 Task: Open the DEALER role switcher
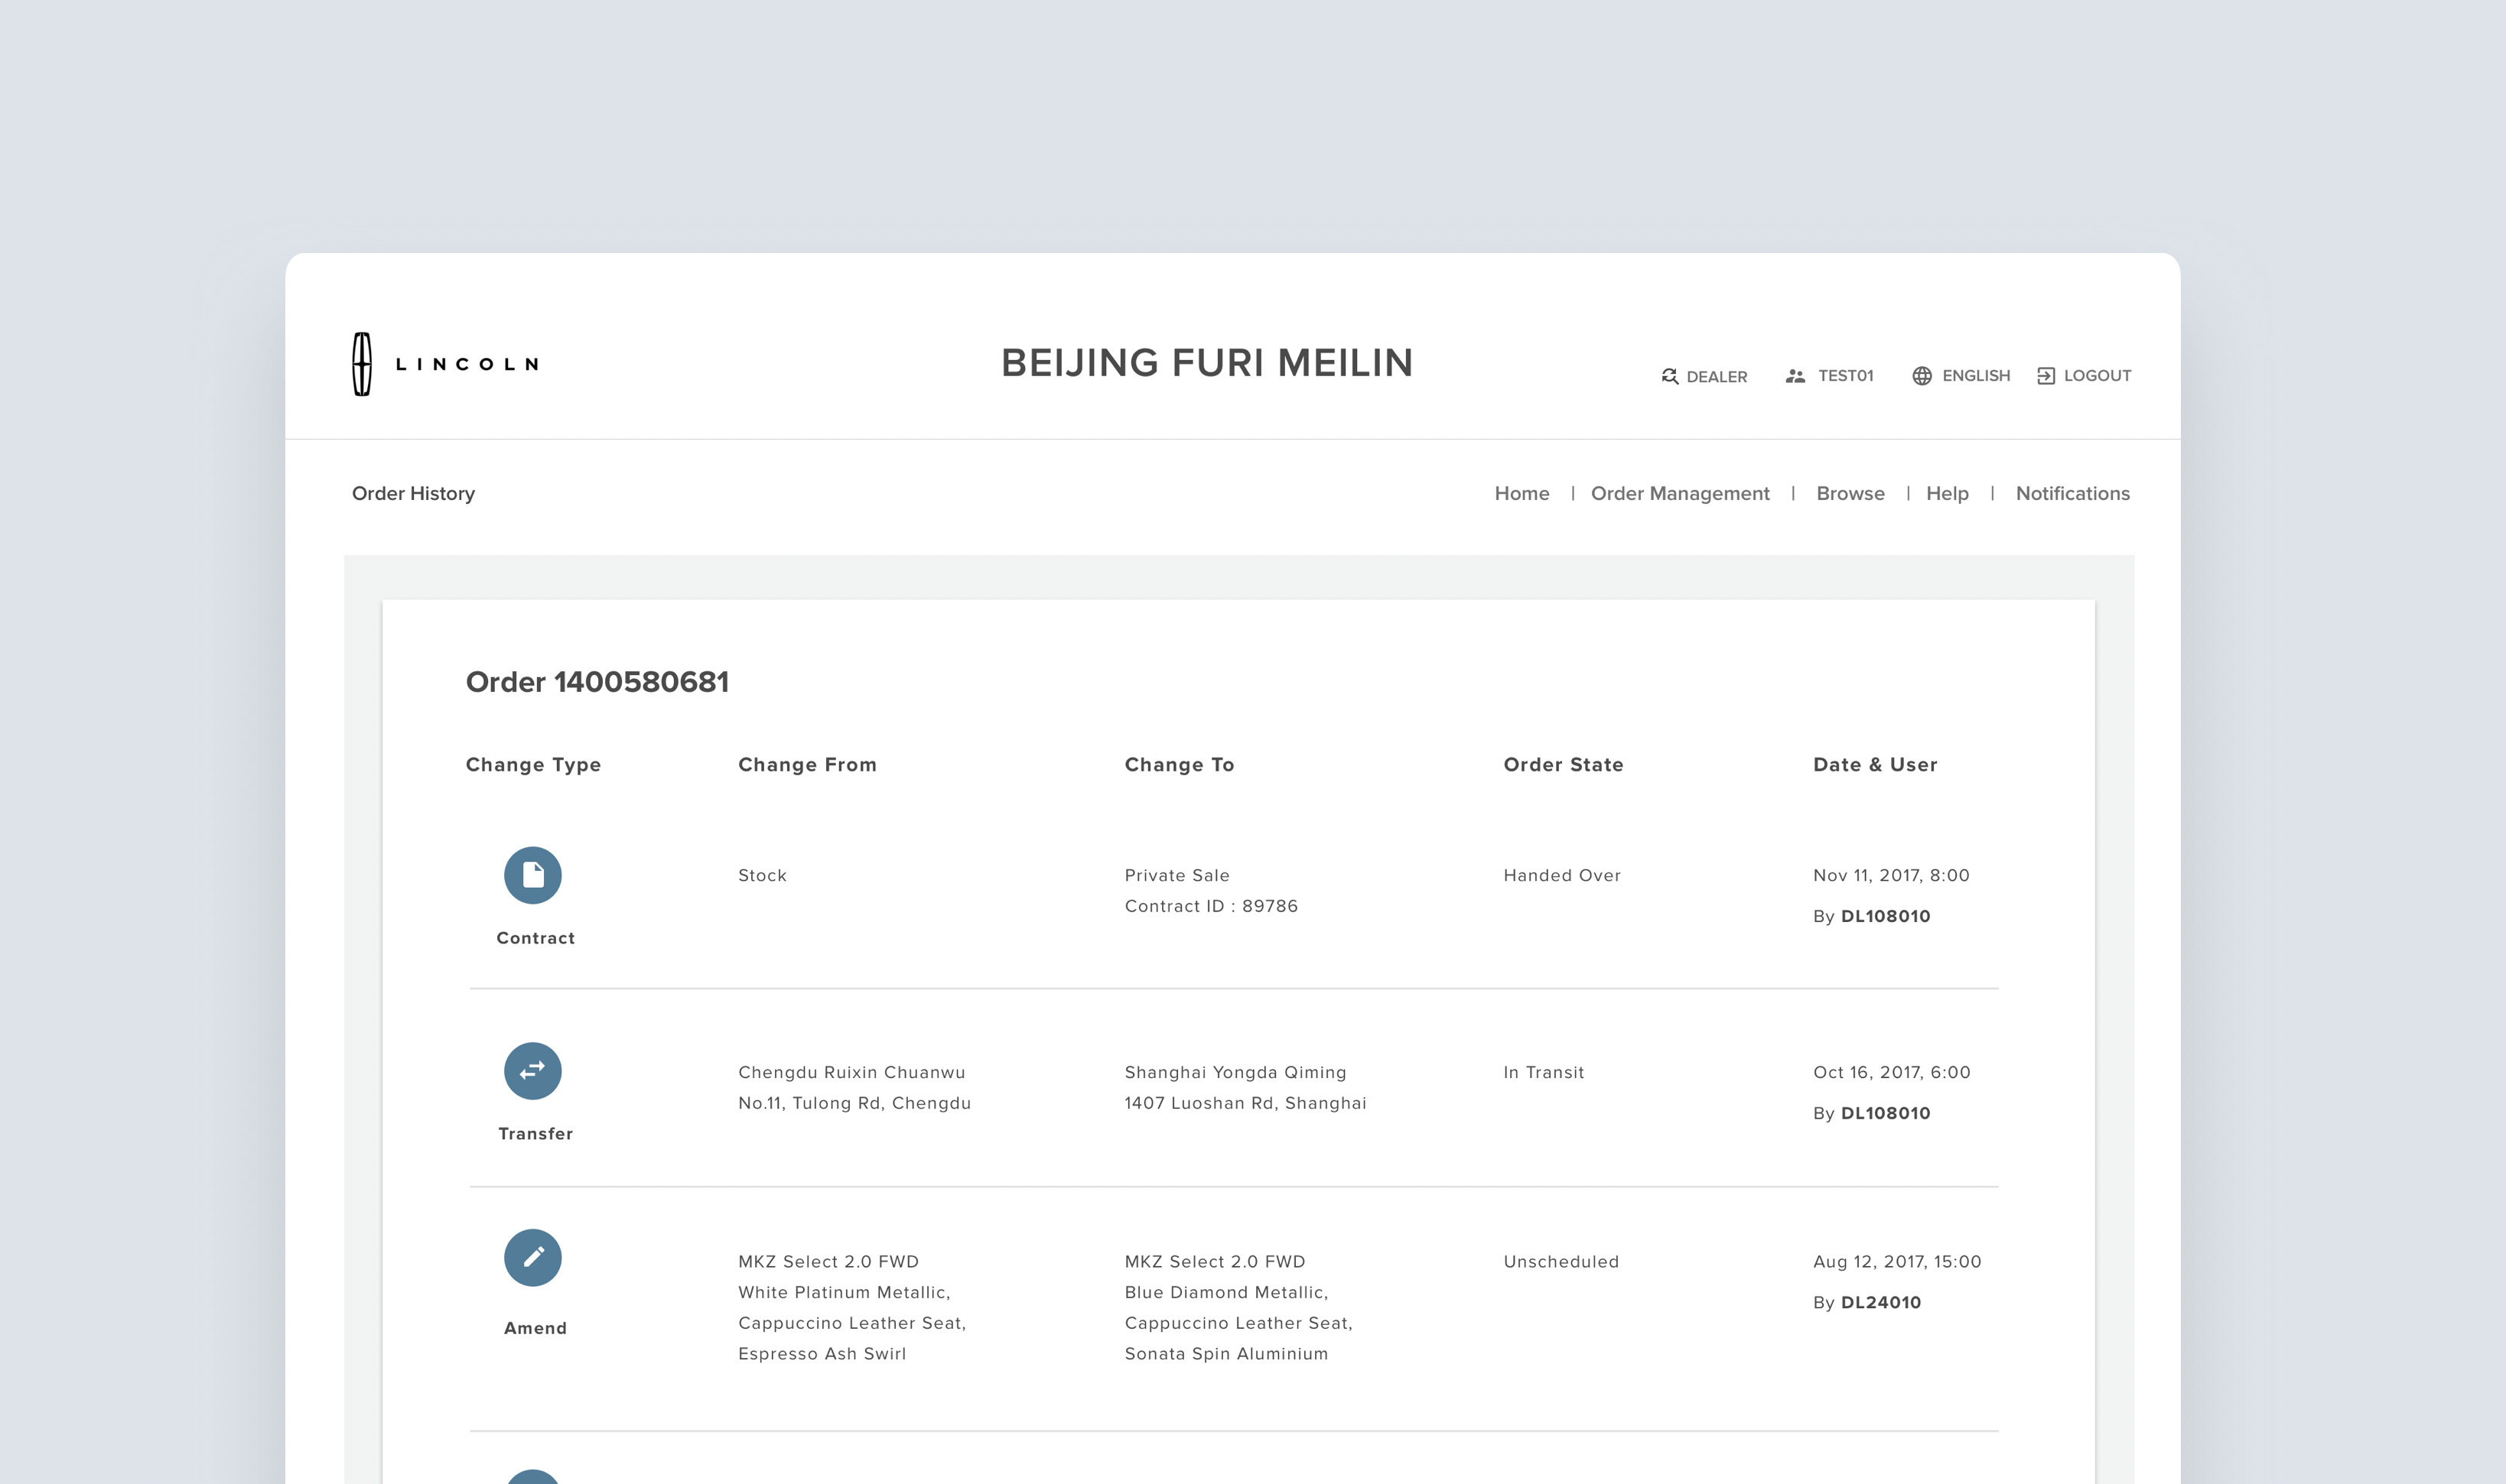[1716, 377]
